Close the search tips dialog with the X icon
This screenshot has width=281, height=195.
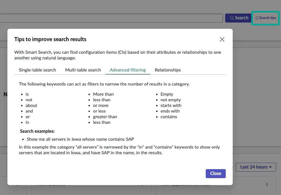click(x=222, y=39)
